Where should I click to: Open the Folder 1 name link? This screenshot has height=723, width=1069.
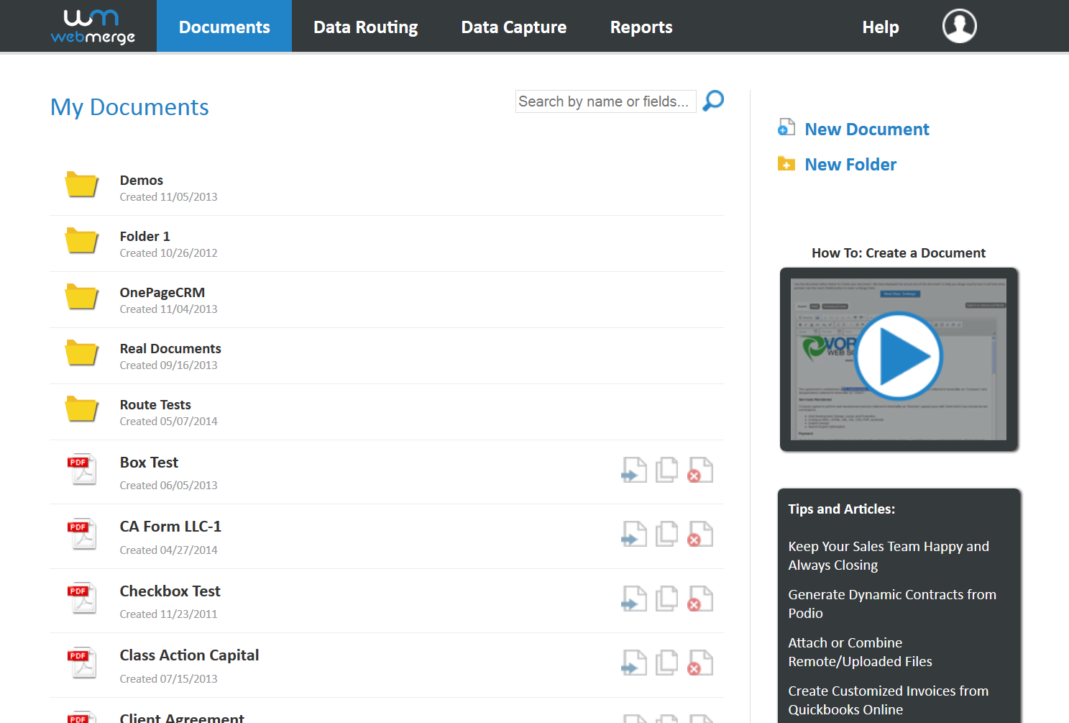145,236
